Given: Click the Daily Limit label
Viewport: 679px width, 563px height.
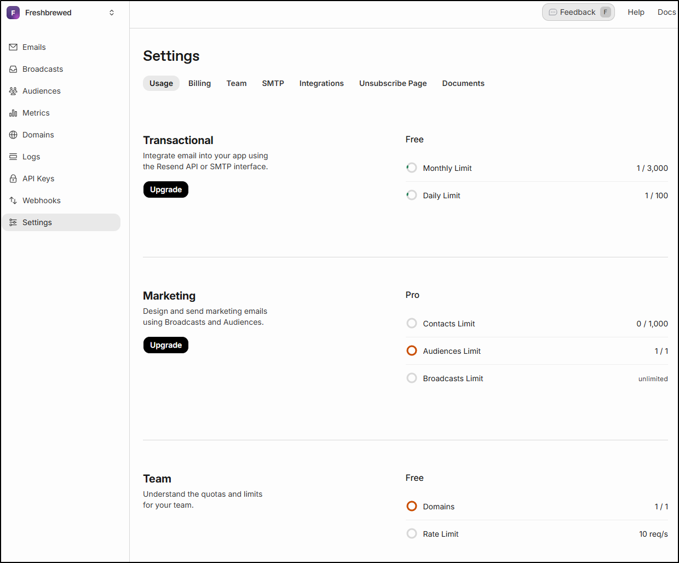Looking at the screenshot, I should click(x=441, y=196).
